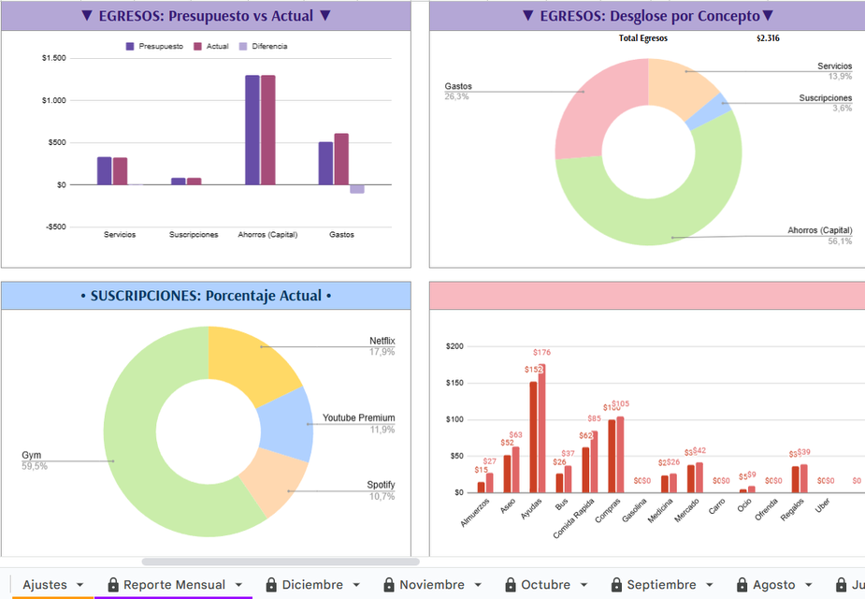Open the Diciembre tab dropdown arrow
This screenshot has height=599, width=865.
pyautogui.click(x=356, y=585)
